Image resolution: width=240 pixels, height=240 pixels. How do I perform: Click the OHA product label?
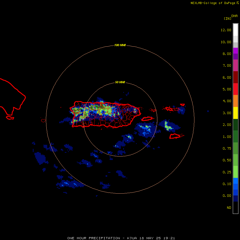click(x=234, y=16)
